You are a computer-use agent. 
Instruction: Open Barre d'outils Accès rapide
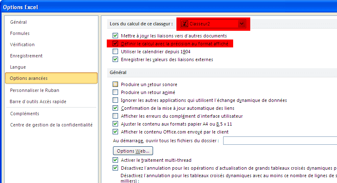click(x=38, y=101)
